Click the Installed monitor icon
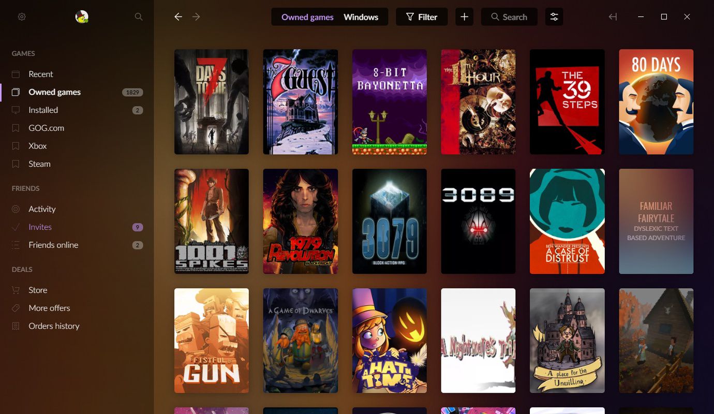 (16, 110)
